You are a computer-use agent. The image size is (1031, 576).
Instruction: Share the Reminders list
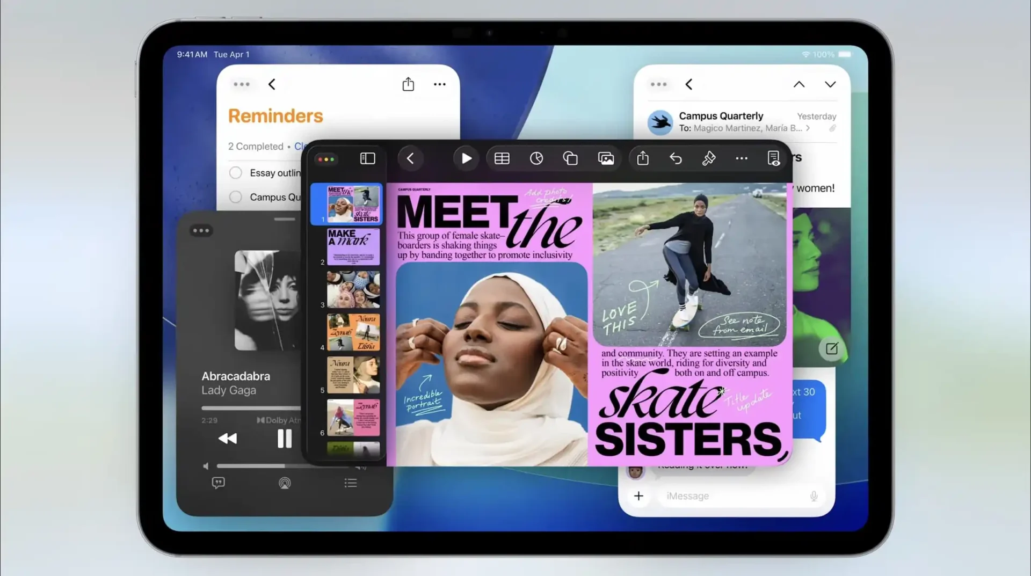tap(408, 84)
